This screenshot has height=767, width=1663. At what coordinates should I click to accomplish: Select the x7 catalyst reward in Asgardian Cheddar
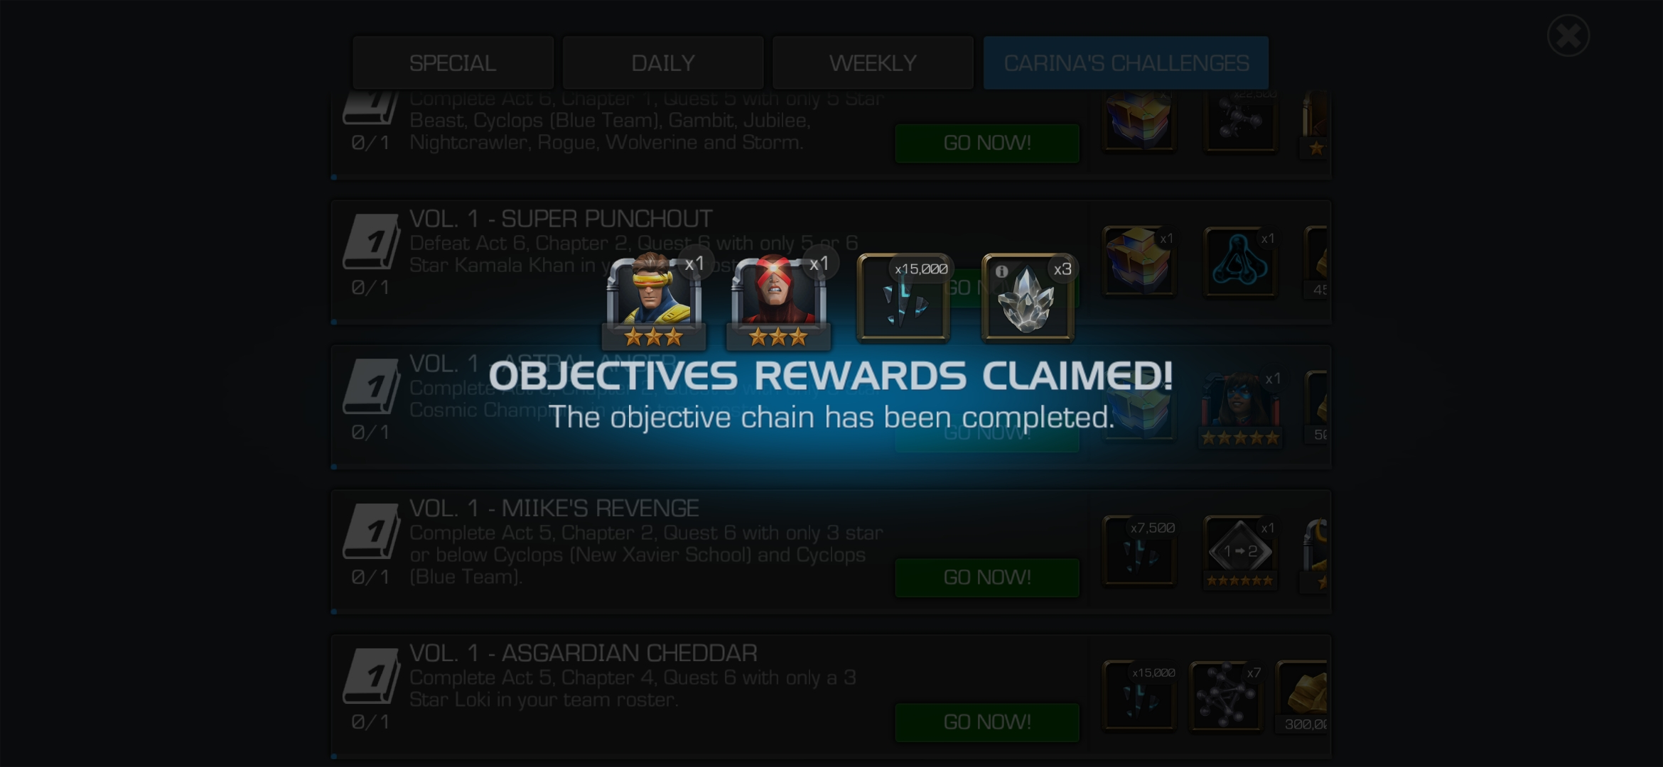click(1226, 696)
